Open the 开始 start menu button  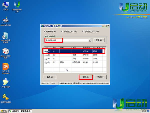(x=4, y=111)
